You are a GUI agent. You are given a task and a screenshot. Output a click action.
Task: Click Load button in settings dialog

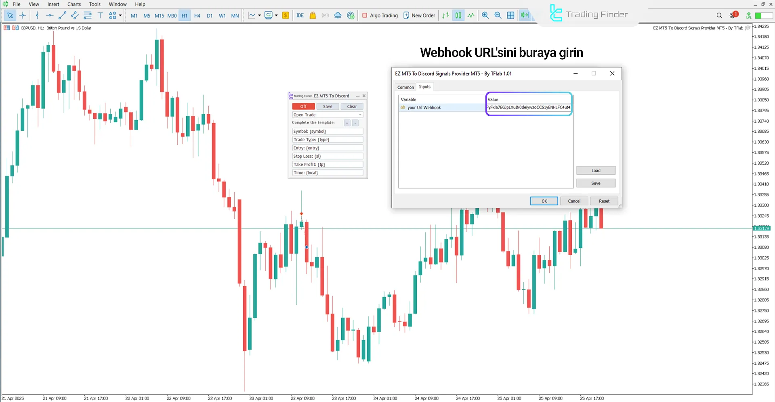(596, 171)
